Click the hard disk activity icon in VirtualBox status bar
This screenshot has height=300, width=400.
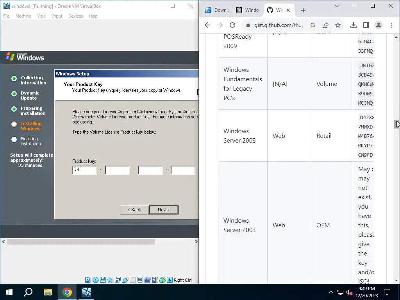[88, 280]
